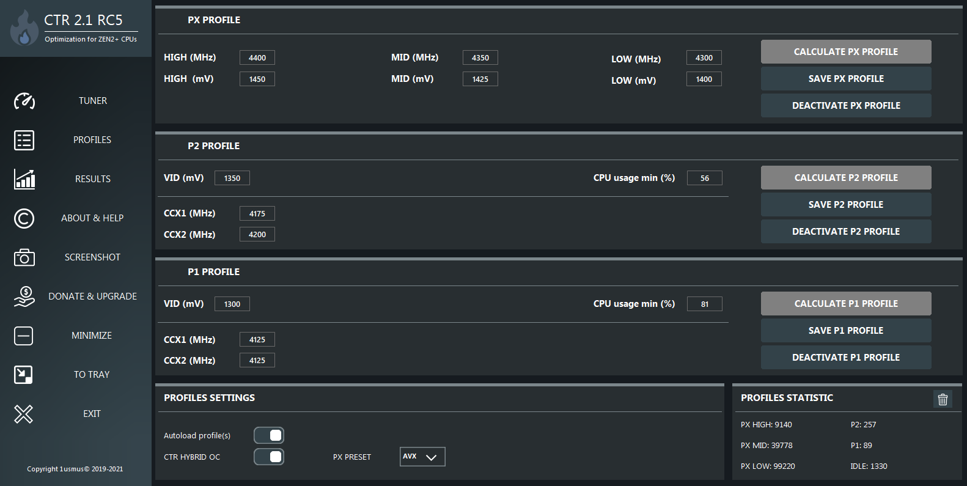967x486 pixels.
Task: Click CALCULATE P1 PROFILE button
Action: pos(846,304)
